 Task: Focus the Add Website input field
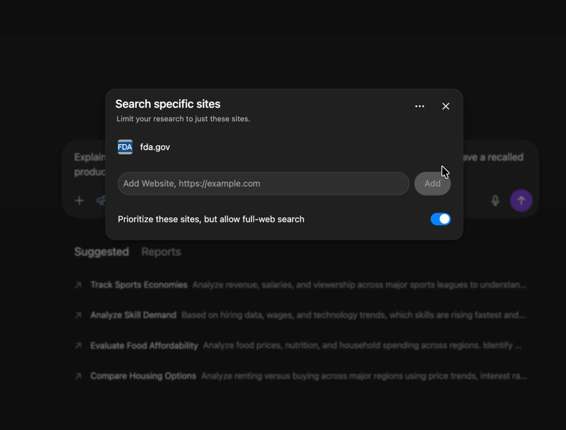(263, 184)
